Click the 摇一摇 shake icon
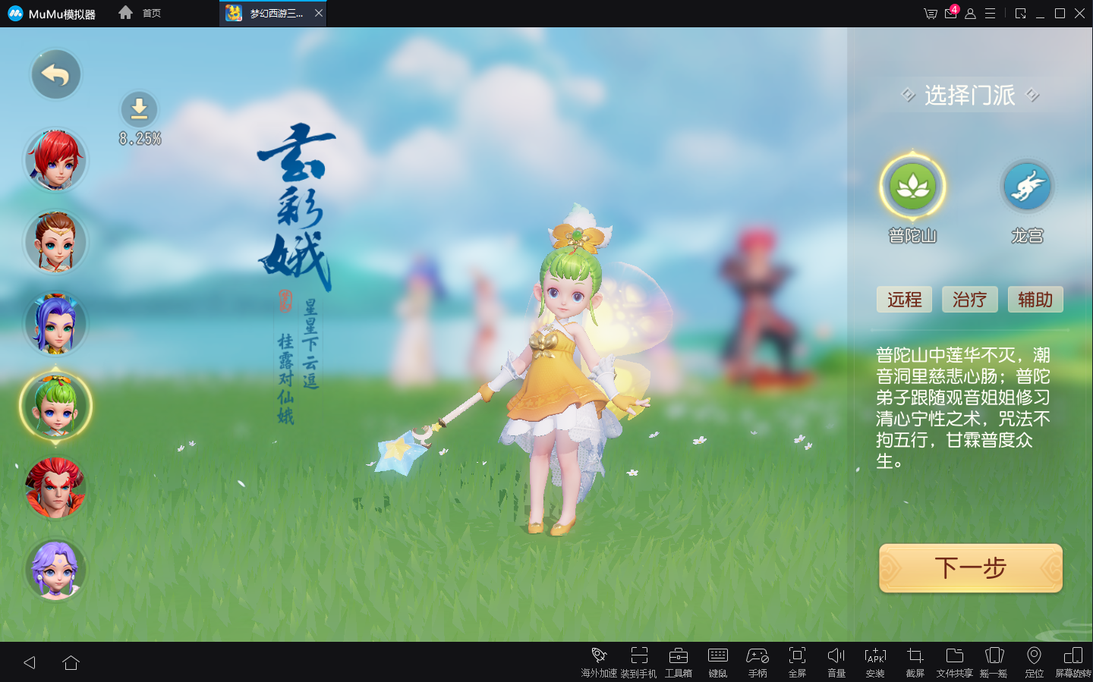Viewport: 1093px width, 682px height. (x=994, y=662)
